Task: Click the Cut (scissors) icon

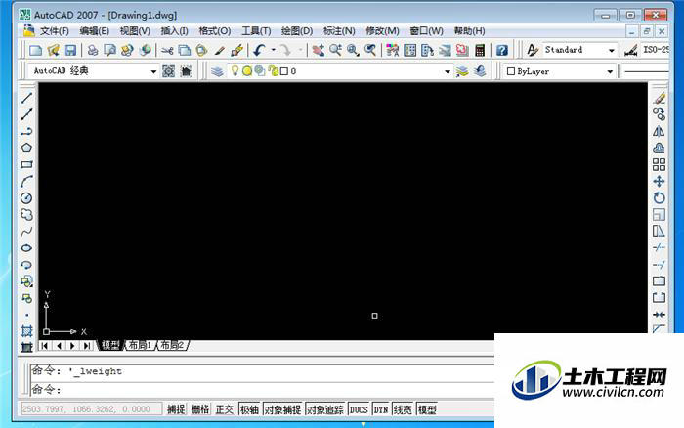Action: pos(167,50)
